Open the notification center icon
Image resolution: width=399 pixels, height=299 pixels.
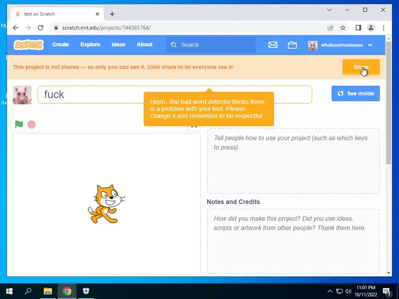387,292
